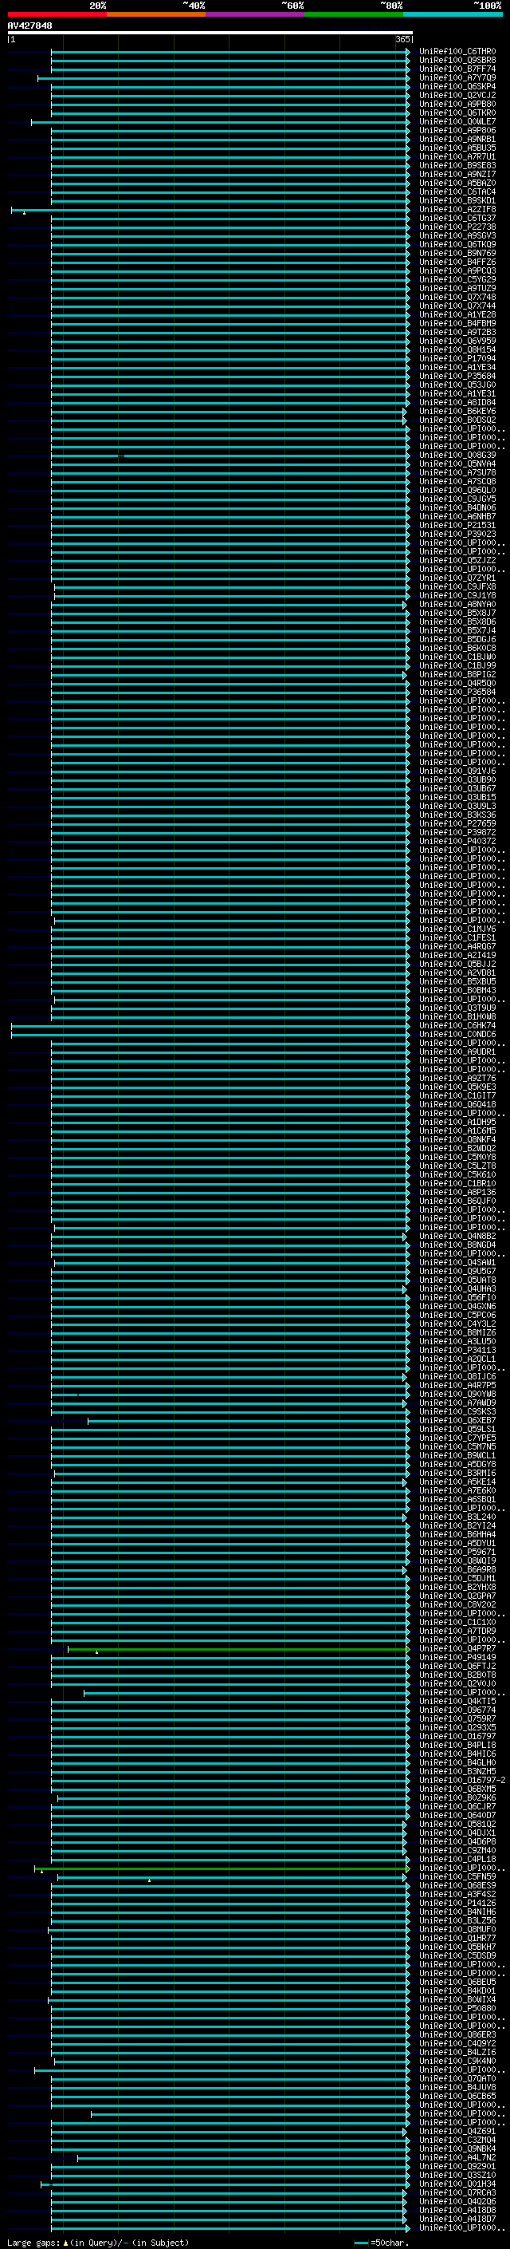Select hit UniRef100_A2ZIF8
This screenshot has height=2249, width=510.
(457, 210)
